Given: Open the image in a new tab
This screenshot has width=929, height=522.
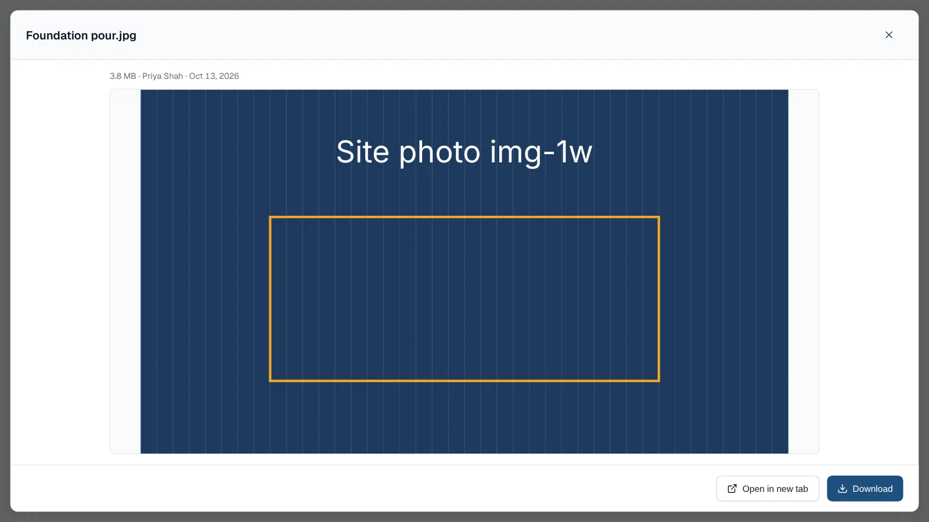Looking at the screenshot, I should pyautogui.click(x=767, y=488).
